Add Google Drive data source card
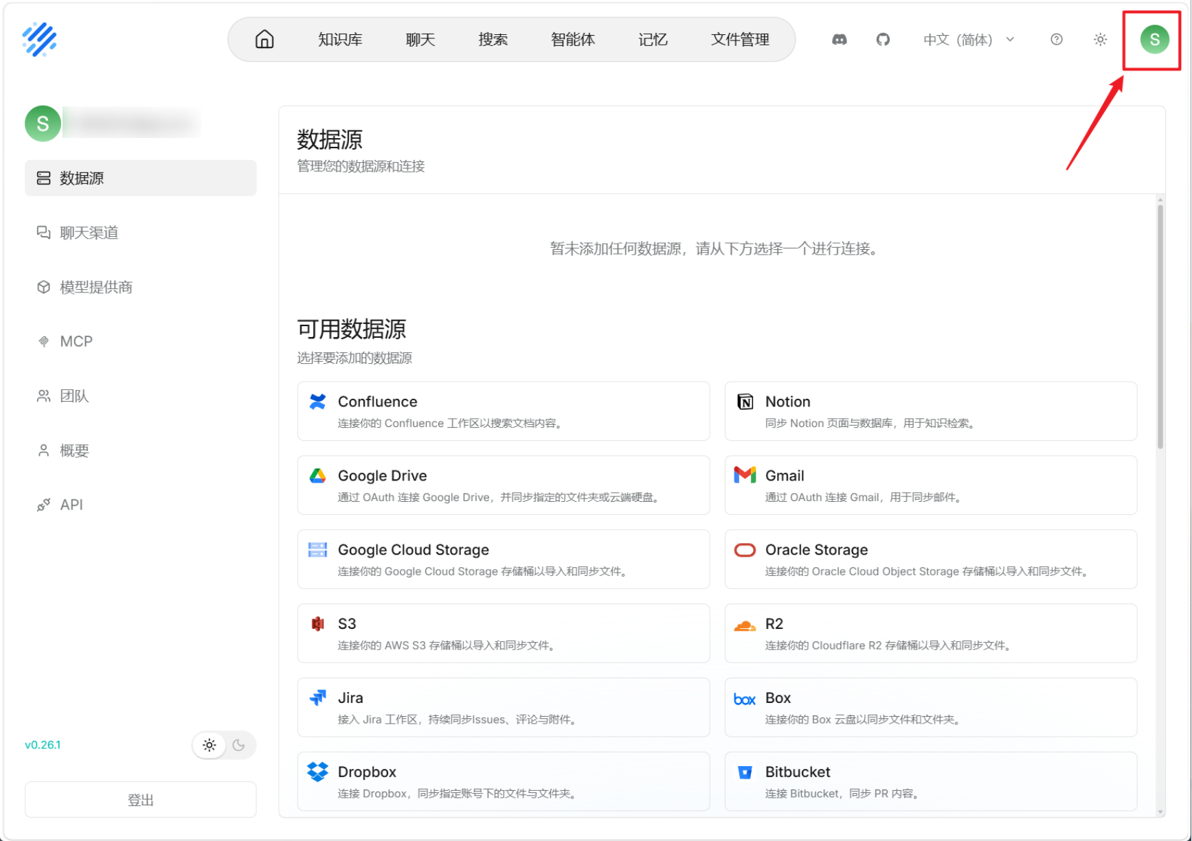The image size is (1192, 841). (x=504, y=485)
